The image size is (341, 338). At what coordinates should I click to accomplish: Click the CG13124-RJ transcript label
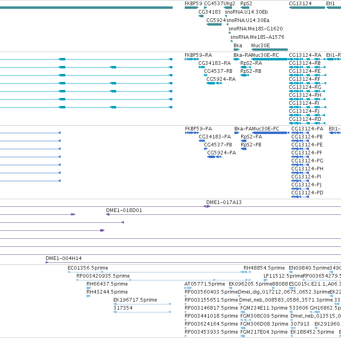point(304,111)
